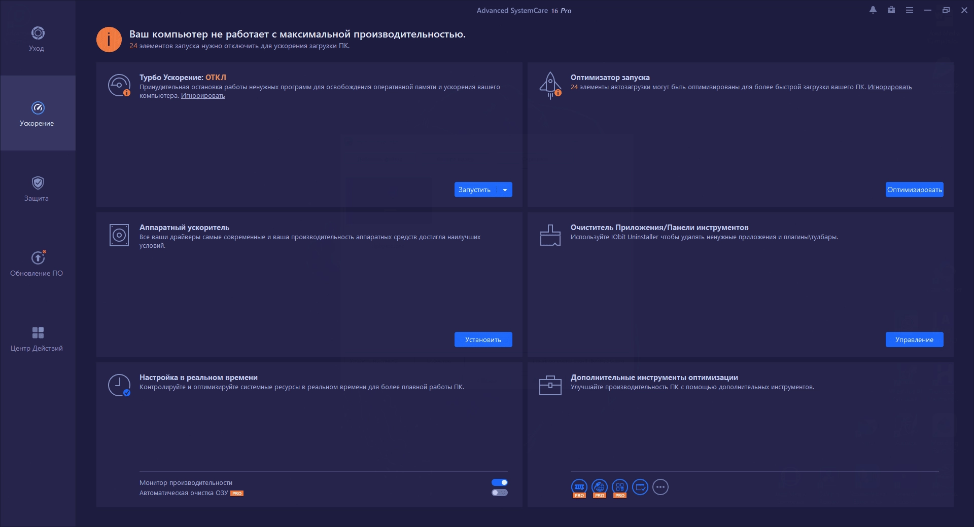
Task: Switch to the Уход tab
Action: pyautogui.click(x=38, y=39)
